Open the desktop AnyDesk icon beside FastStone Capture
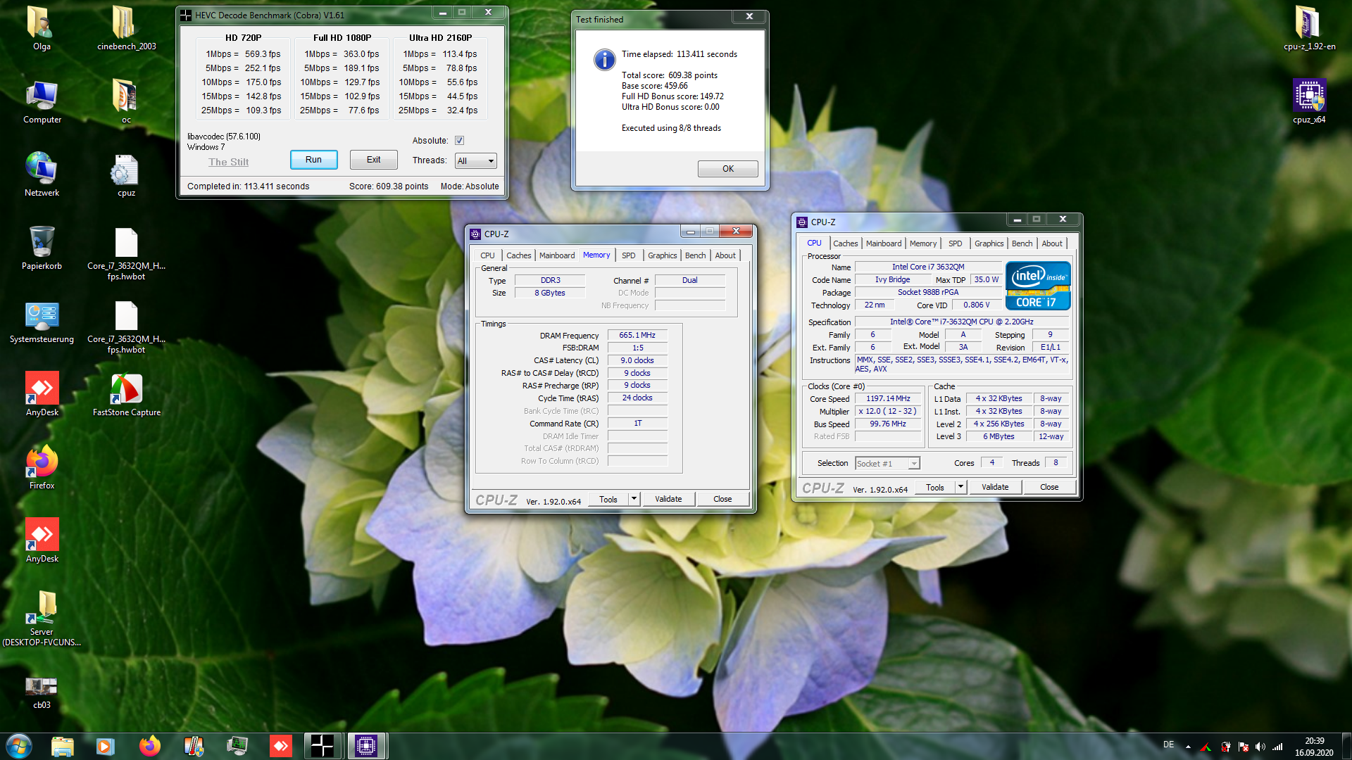The width and height of the screenshot is (1352, 760). click(42, 394)
